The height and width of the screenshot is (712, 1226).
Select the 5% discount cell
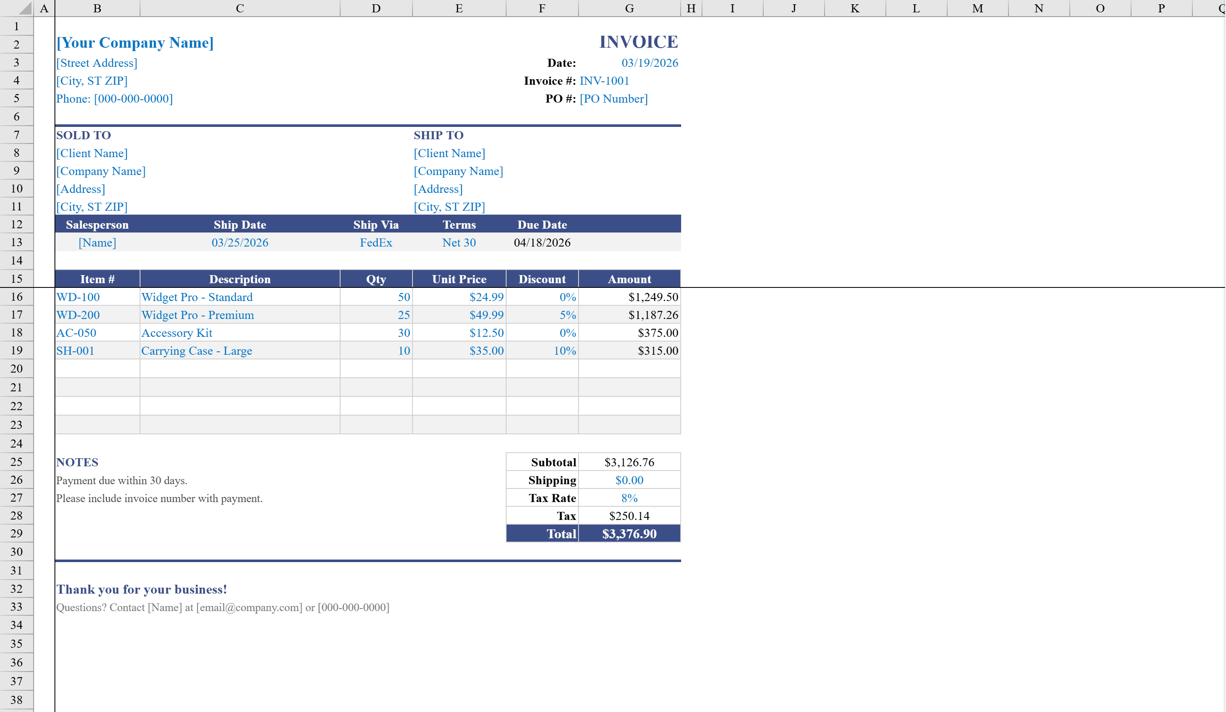542,315
